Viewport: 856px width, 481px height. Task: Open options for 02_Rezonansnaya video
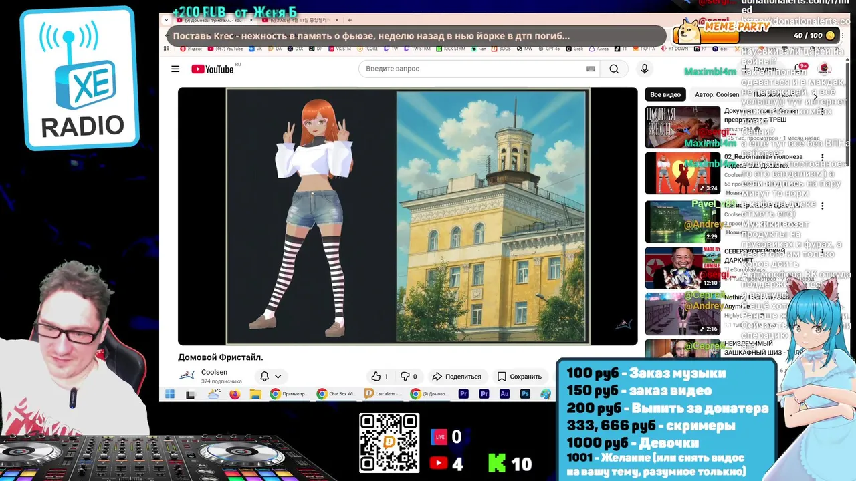click(x=823, y=158)
